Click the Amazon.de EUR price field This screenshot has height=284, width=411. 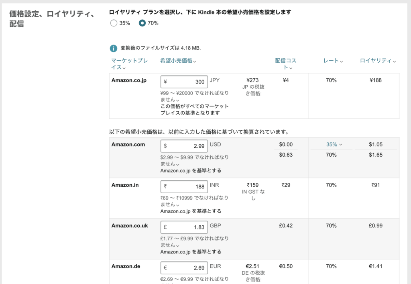(184, 268)
